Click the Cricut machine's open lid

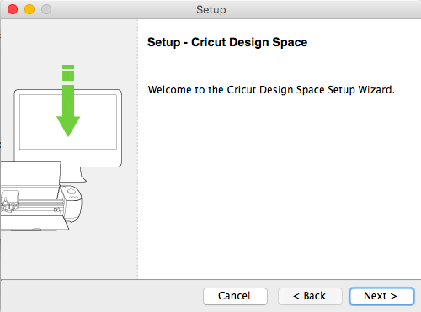pyautogui.click(x=30, y=172)
